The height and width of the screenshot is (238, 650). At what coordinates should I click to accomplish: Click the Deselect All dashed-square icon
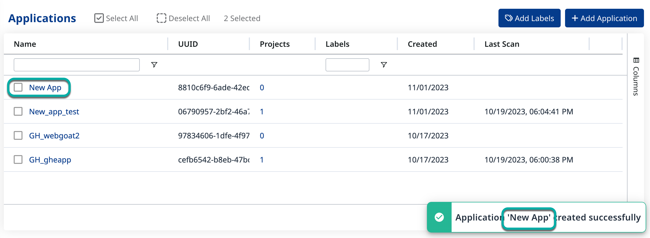[x=161, y=18]
